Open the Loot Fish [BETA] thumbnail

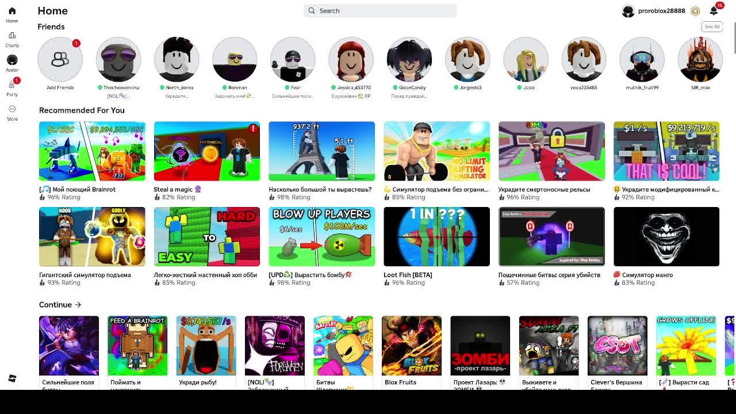point(437,237)
